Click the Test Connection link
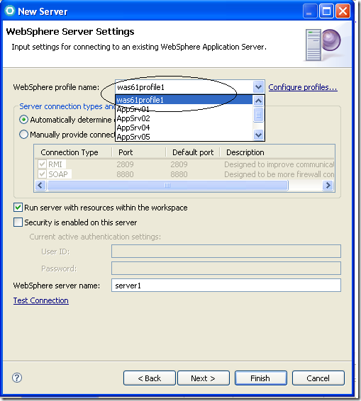 pos(41,300)
